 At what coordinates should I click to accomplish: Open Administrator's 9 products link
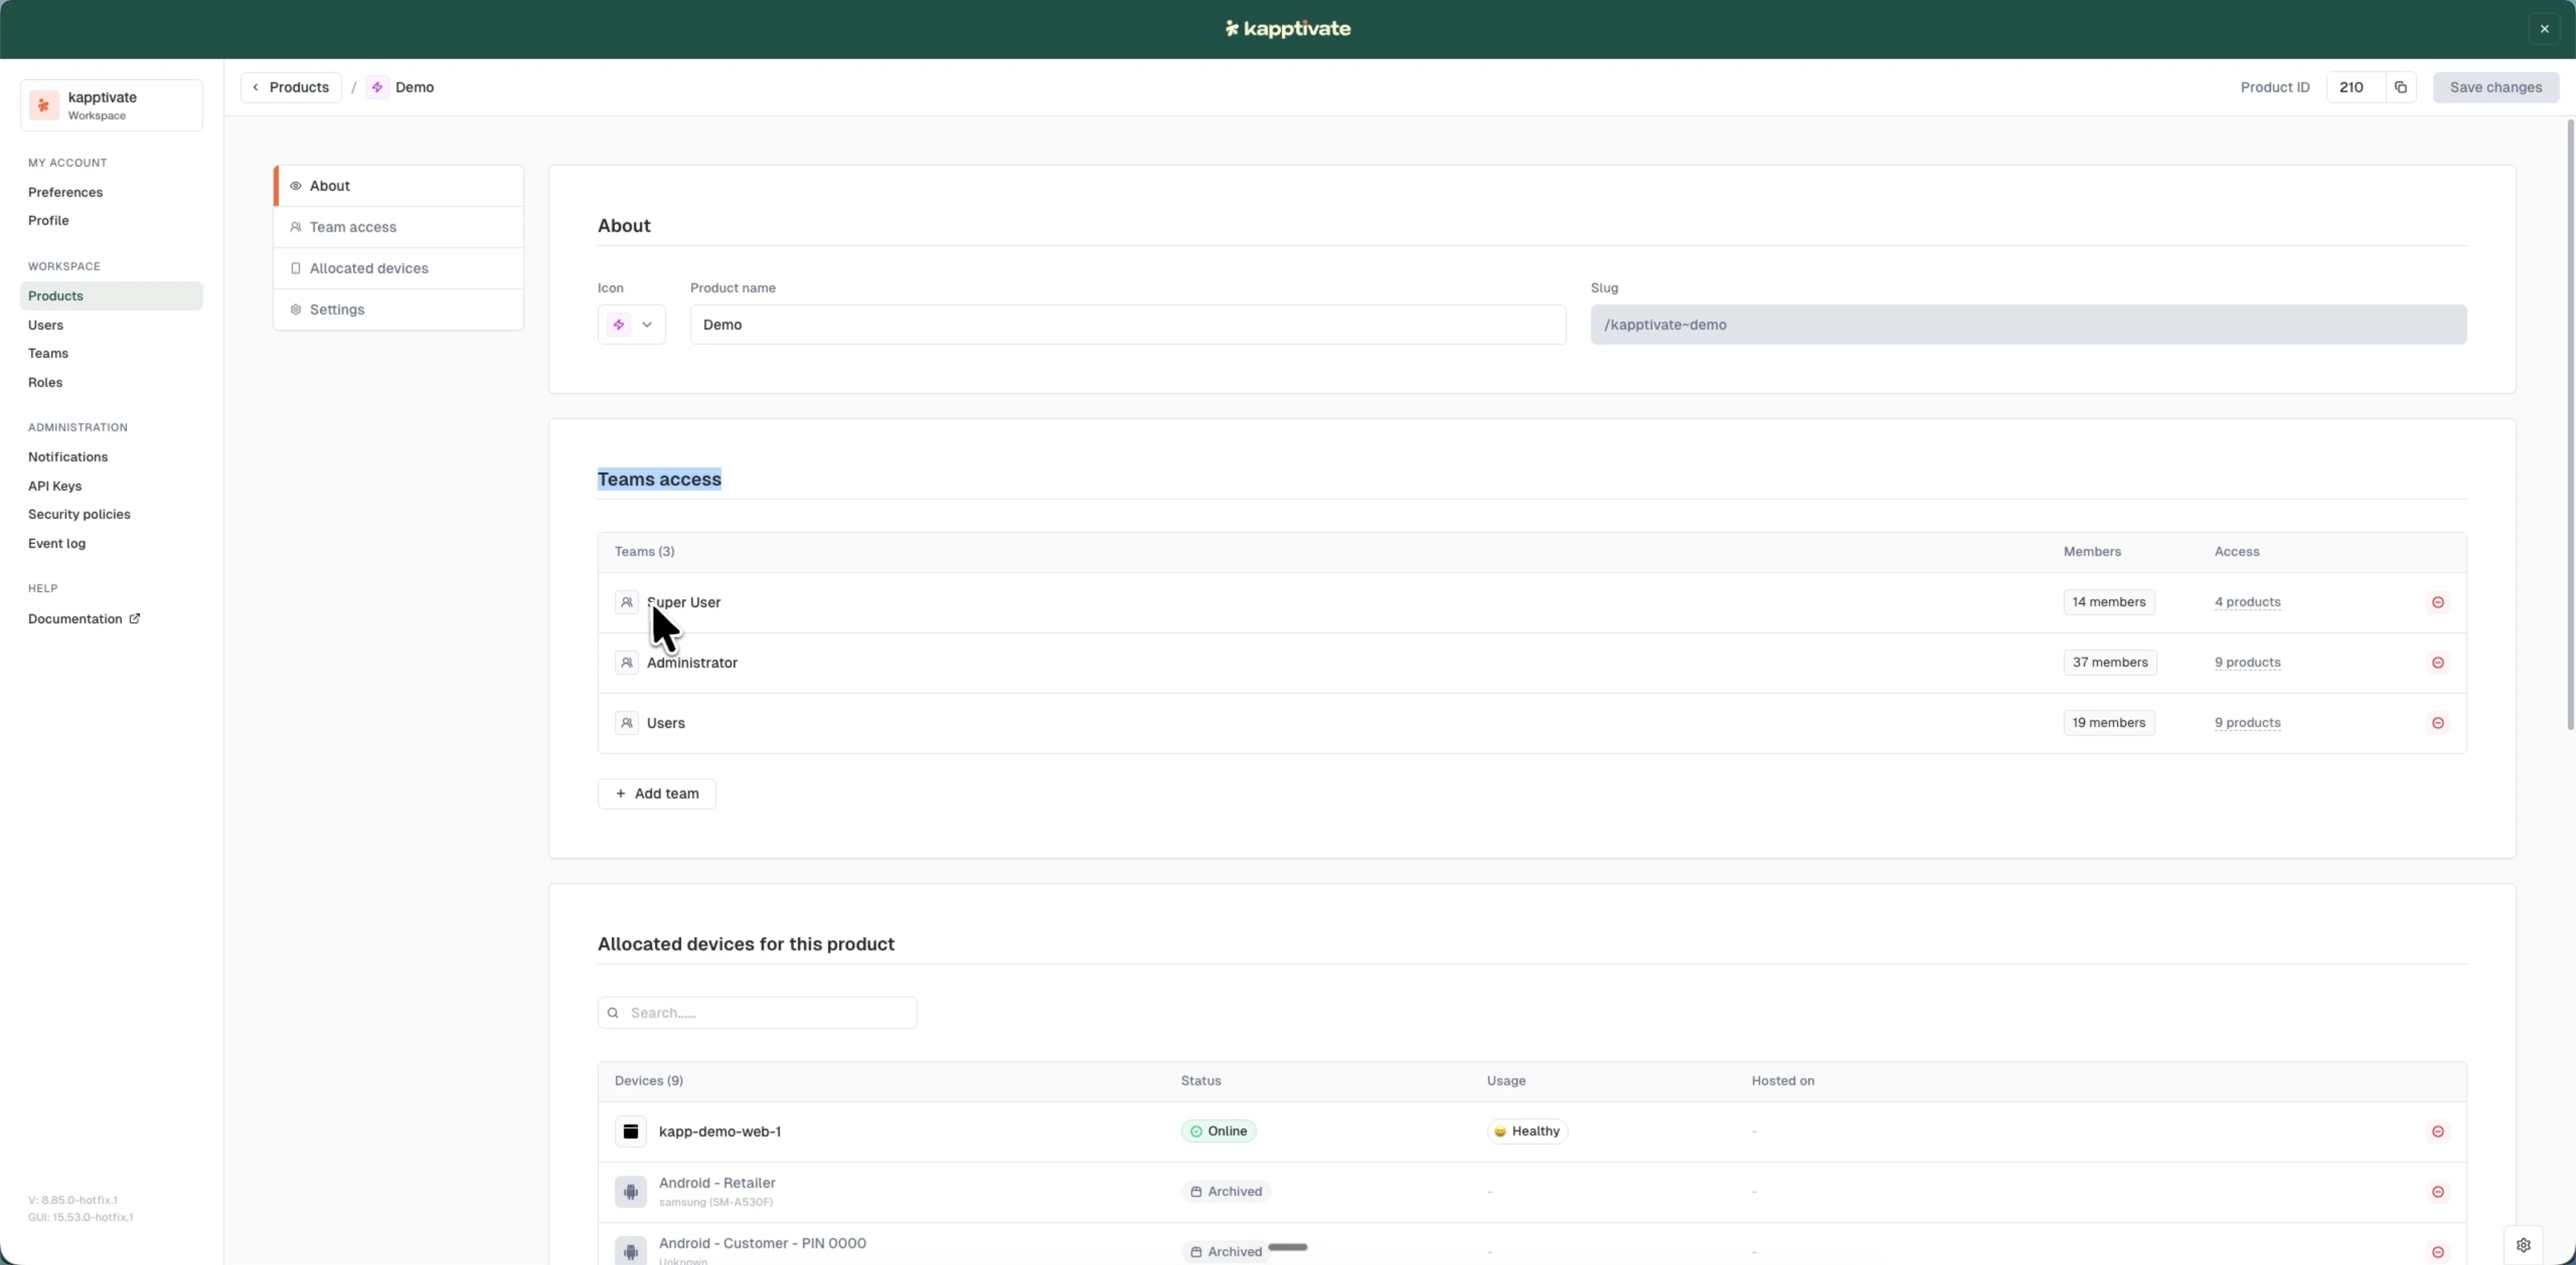click(2247, 662)
